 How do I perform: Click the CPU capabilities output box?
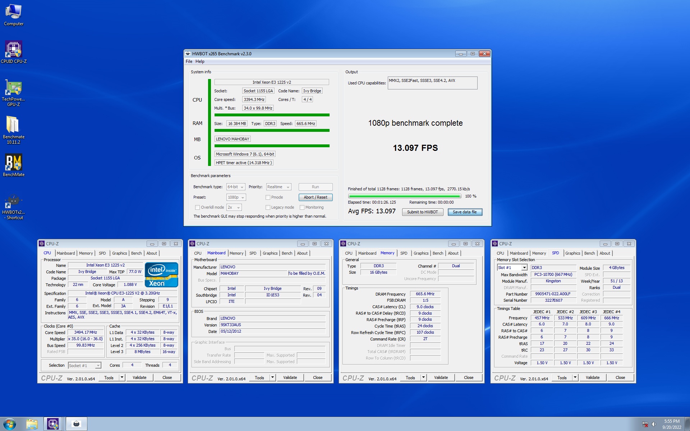(x=432, y=83)
